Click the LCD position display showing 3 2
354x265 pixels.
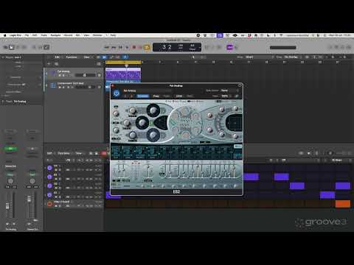point(167,47)
